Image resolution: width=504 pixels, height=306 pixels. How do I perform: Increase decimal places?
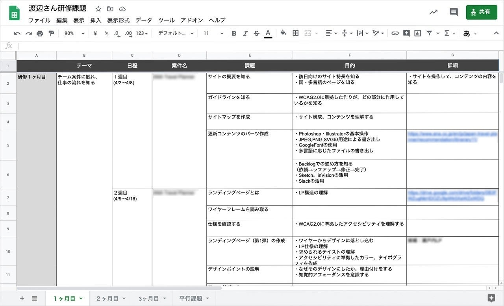point(128,33)
